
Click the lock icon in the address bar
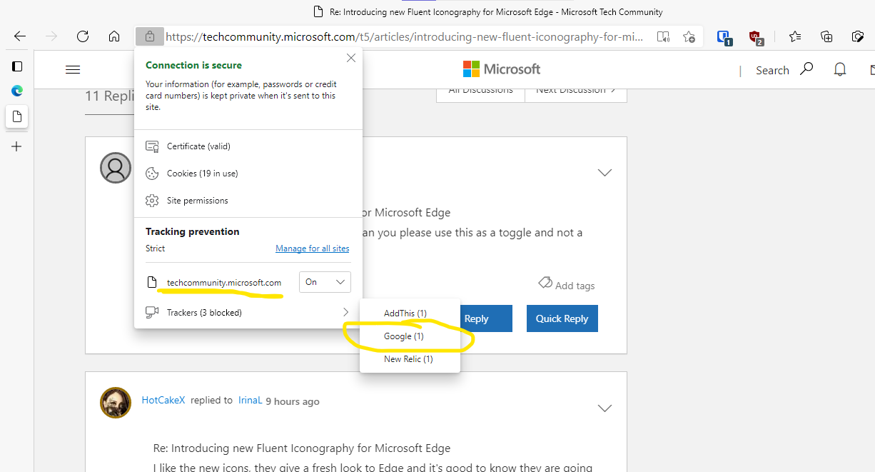(x=149, y=36)
